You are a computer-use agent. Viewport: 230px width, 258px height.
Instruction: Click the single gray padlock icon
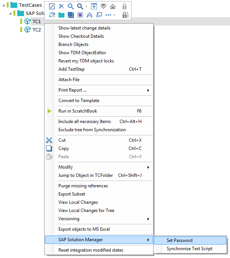[124, 6]
